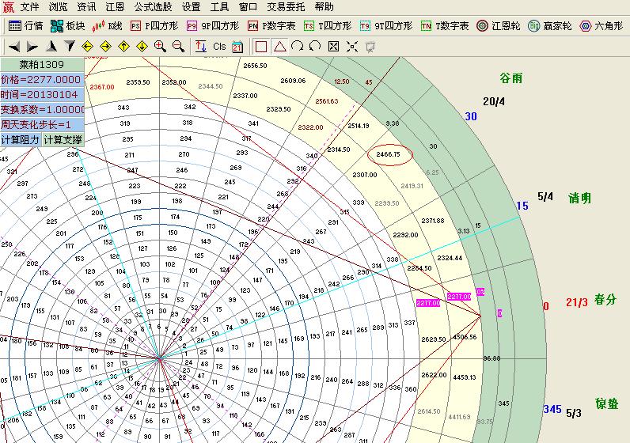Open the 文件 menu

point(30,6)
